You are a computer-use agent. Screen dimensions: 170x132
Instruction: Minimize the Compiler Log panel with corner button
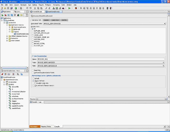tap(168, 102)
